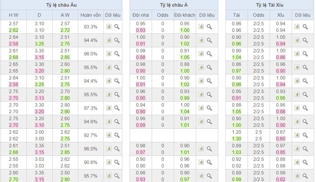Image resolution: width=316 pixels, height=182 pixels.
Task: Click magnifier icon in the 97.3% payout row
Action: (117, 108)
